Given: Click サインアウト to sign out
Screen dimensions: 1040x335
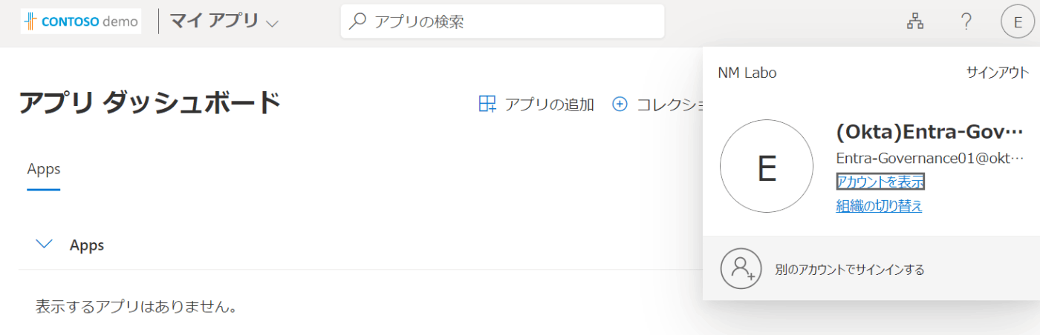Looking at the screenshot, I should (x=998, y=73).
